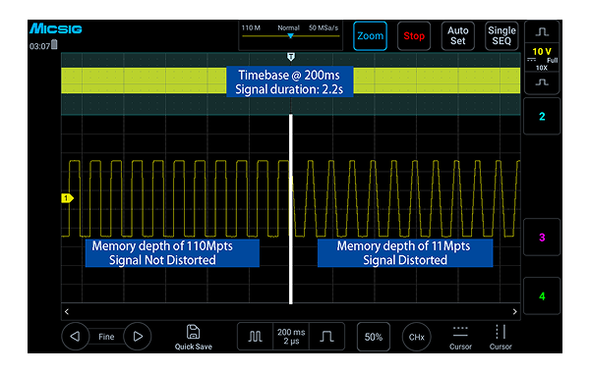This screenshot has width=590, height=373.
Task: Tap the red Stop acquisition button
Action: coord(414,36)
